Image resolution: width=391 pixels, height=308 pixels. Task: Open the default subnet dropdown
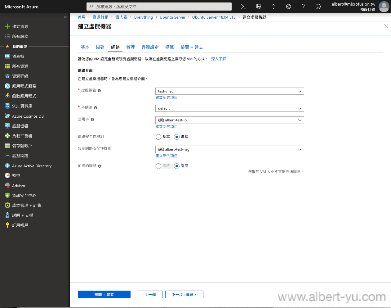(x=229, y=108)
